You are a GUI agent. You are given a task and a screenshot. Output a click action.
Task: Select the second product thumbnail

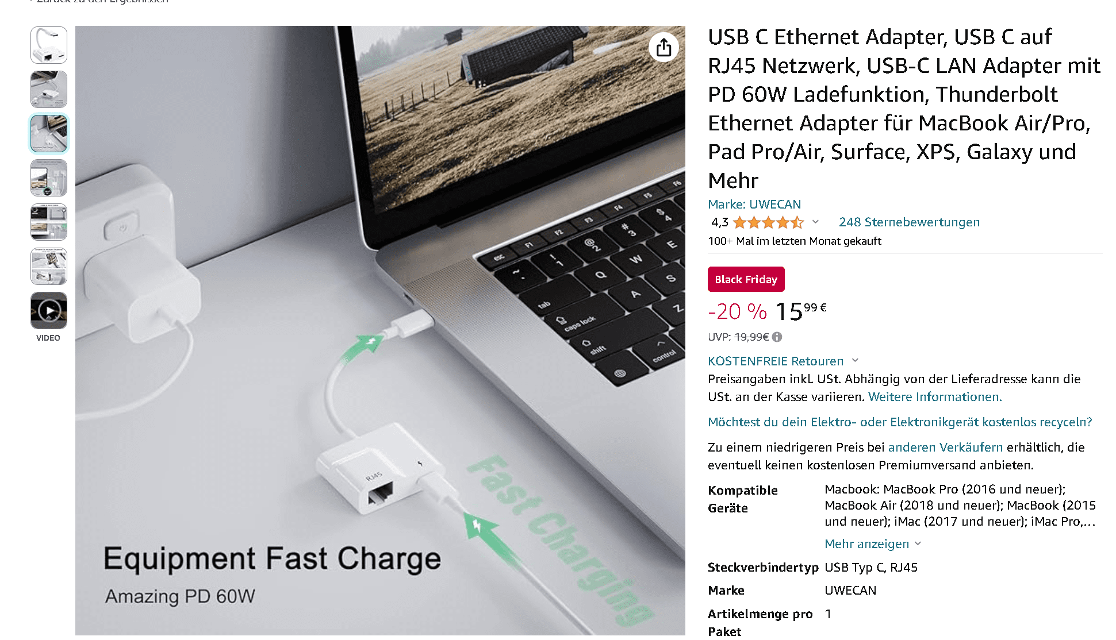tap(49, 89)
